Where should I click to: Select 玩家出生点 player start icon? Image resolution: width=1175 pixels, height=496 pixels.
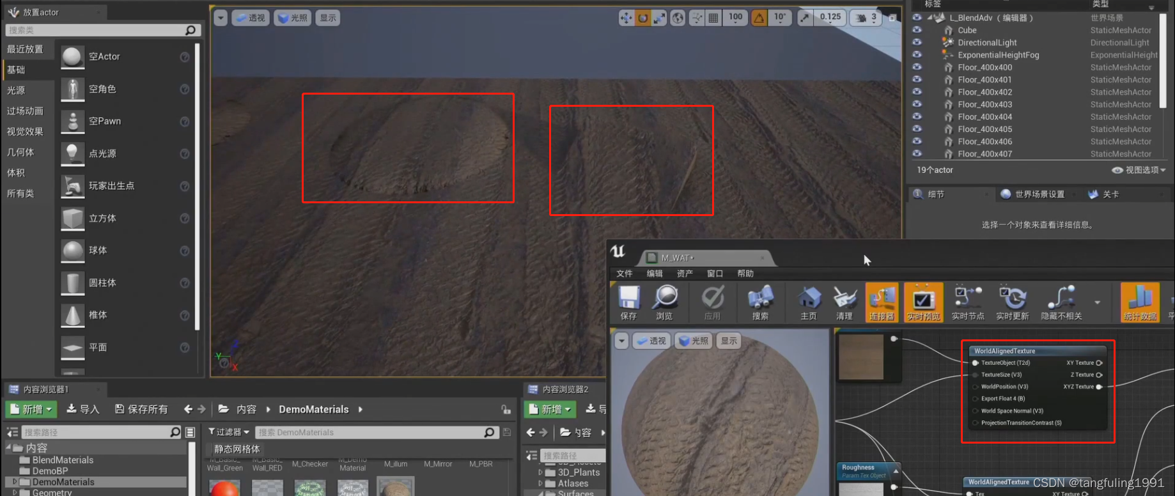[72, 186]
